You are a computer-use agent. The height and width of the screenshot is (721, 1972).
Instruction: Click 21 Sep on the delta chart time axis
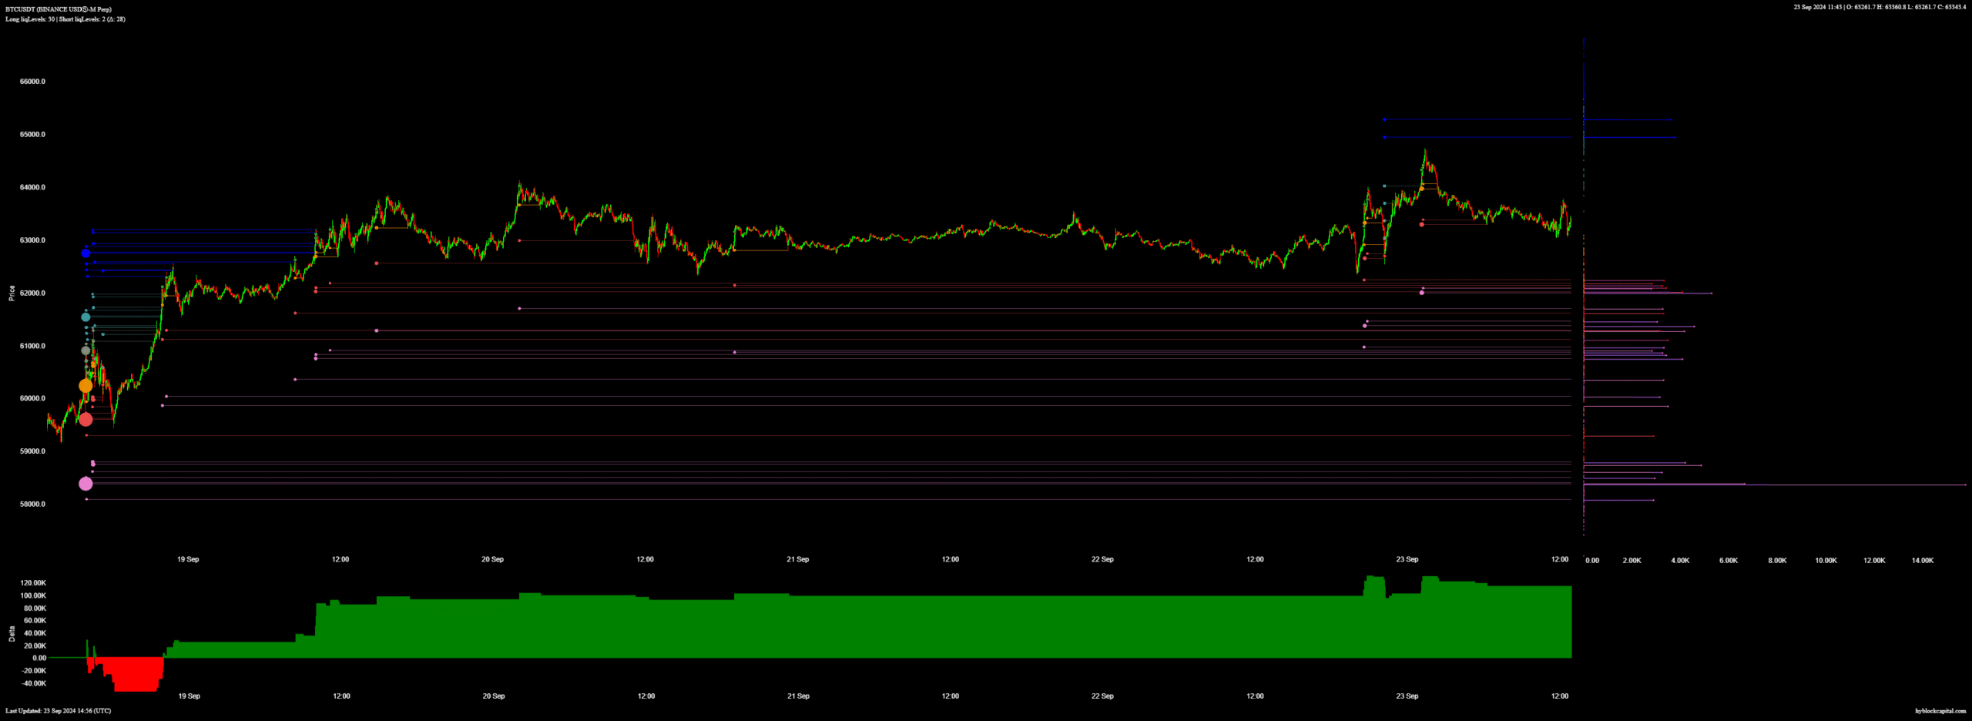click(x=798, y=696)
